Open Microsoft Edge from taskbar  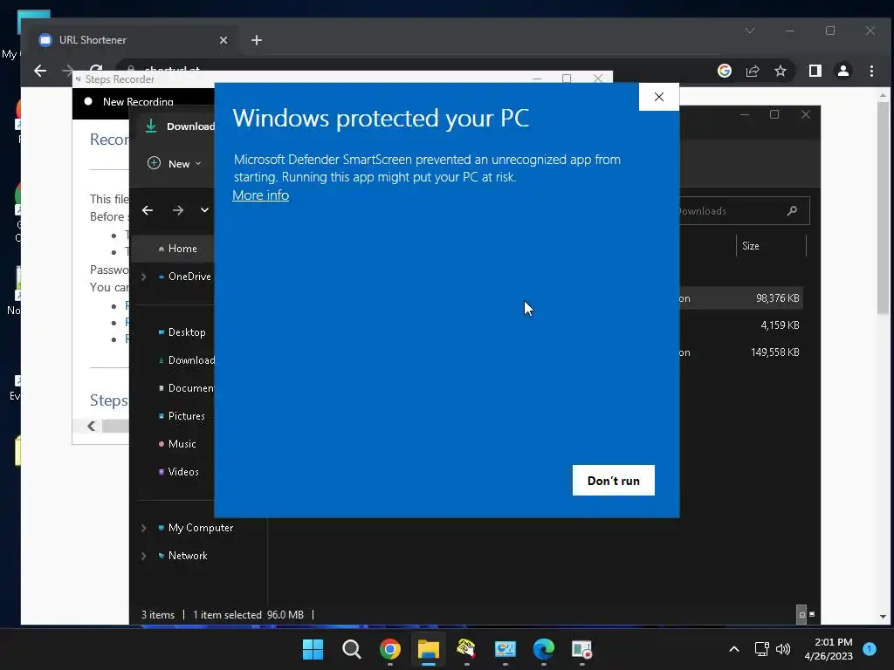543,649
